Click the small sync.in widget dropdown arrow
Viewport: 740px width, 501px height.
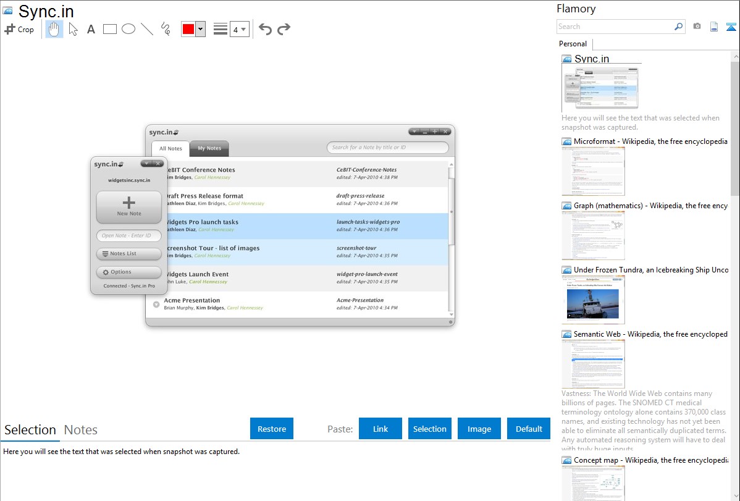pyautogui.click(x=147, y=163)
